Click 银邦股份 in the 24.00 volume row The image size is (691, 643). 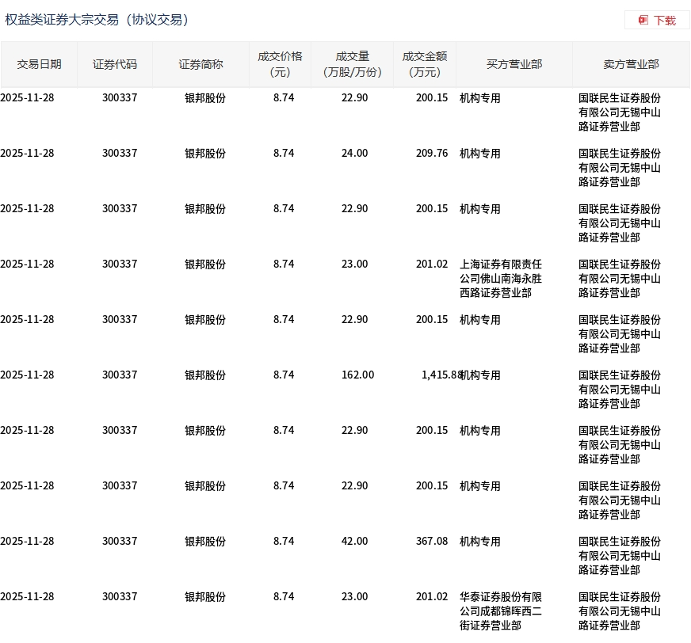(x=205, y=154)
